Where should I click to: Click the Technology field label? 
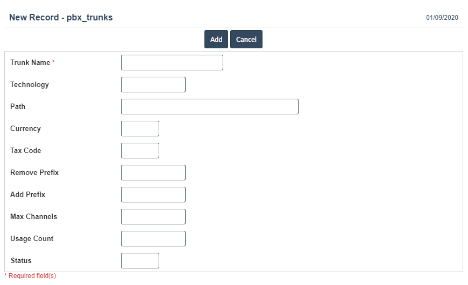30,85
